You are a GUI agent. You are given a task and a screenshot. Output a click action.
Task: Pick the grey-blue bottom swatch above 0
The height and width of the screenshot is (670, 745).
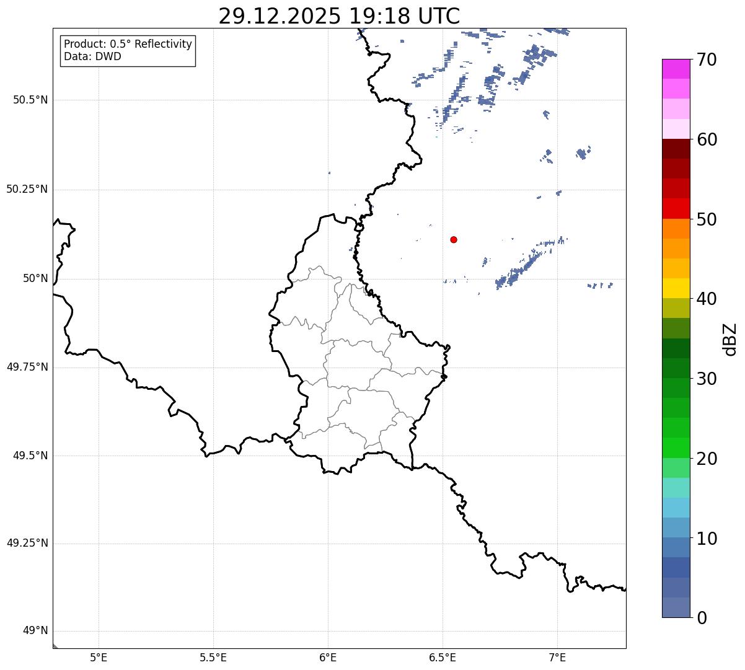676,607
